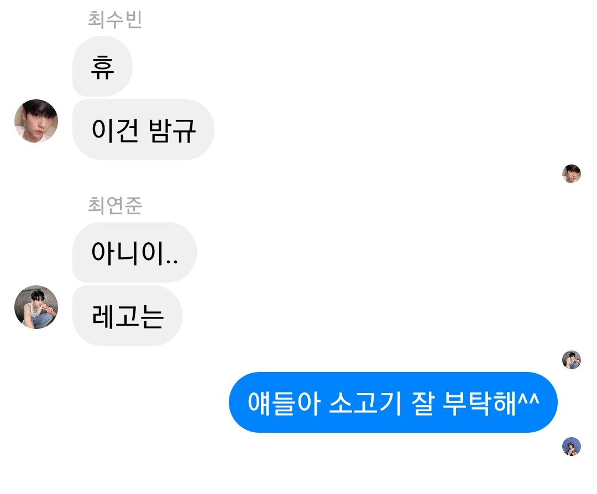This screenshot has height=494, width=597.
Task: Click the word 소고기 in the blue bubble
Action: tap(365, 403)
